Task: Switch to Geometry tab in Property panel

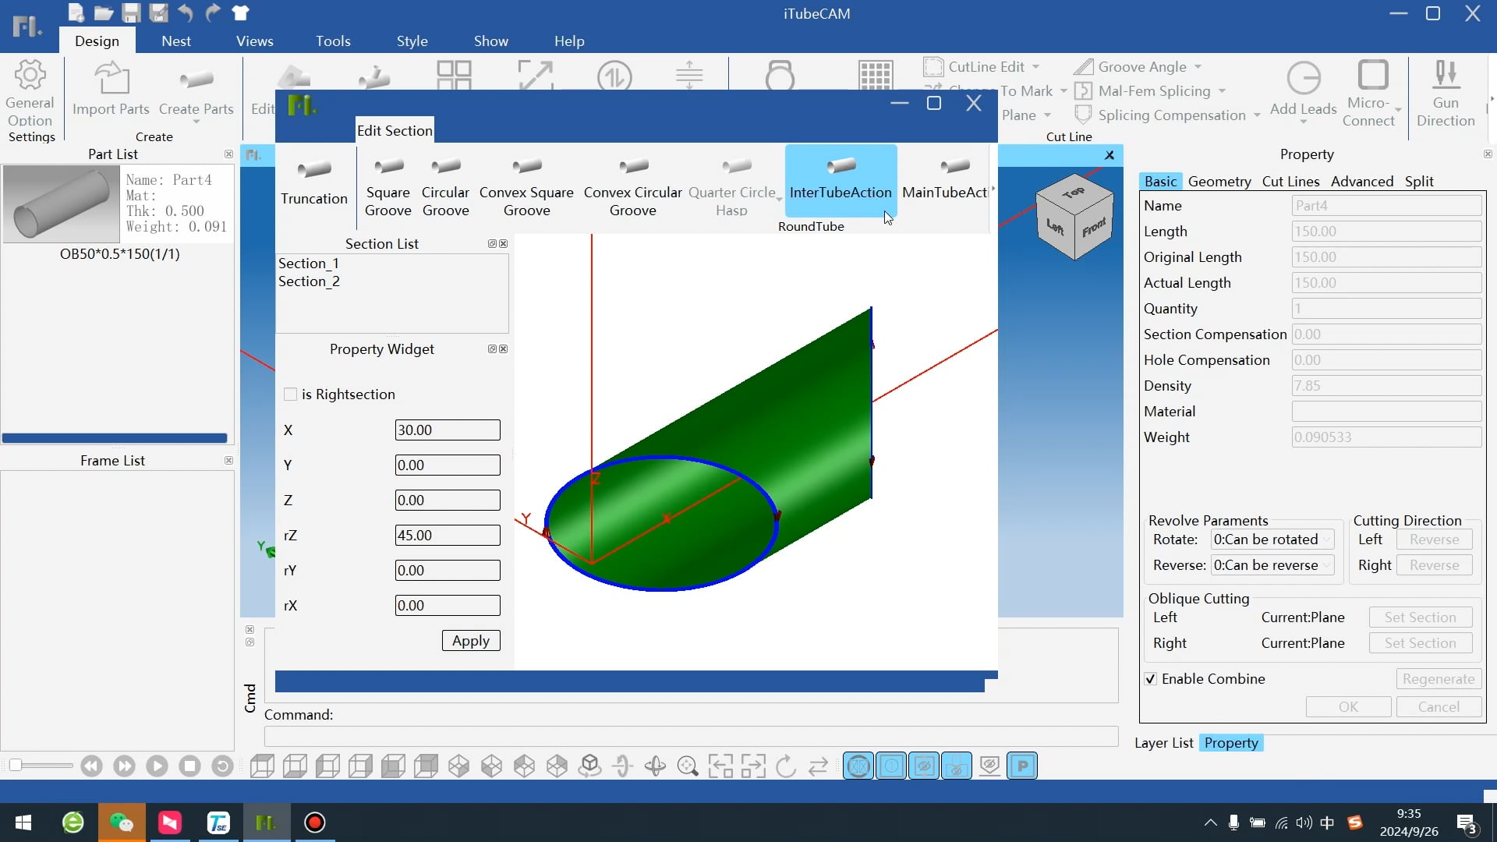Action: click(x=1222, y=181)
